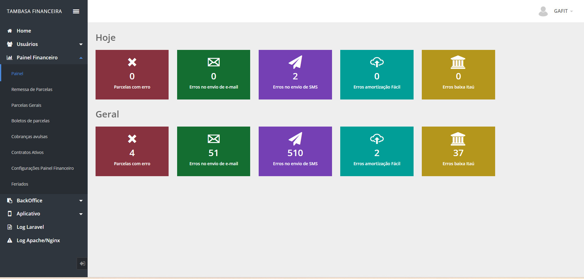The image size is (584, 279).
Task: Open the Geral Erros no envio de SMS tile
Action: pyautogui.click(x=295, y=151)
